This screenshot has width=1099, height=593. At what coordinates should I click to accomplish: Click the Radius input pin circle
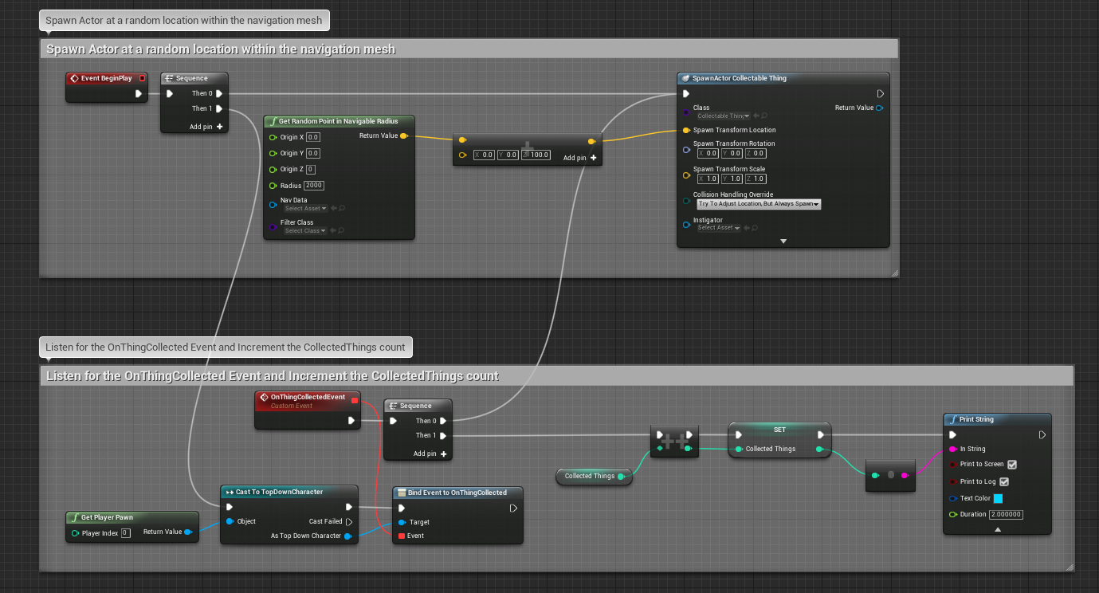tap(273, 186)
